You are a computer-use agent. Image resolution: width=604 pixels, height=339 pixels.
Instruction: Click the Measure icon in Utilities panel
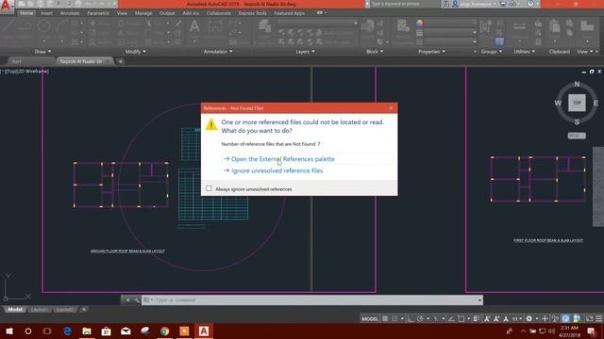pyautogui.click(x=520, y=26)
